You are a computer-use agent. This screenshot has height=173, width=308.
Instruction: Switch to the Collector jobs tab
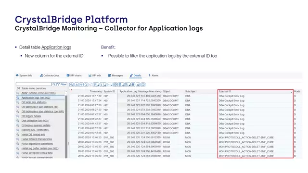pyautogui.click(x=49, y=75)
